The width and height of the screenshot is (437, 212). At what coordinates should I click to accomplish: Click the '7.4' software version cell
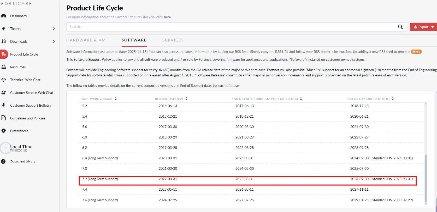(85, 189)
